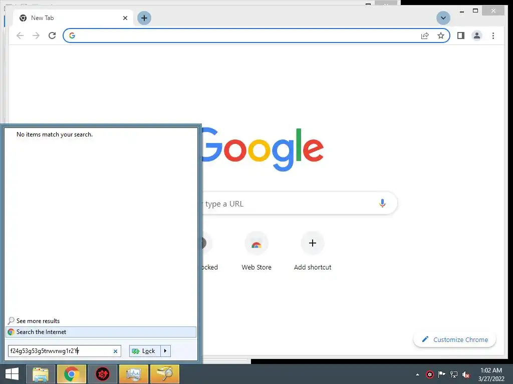Show hidden tray icons
This screenshot has height=384, width=513.
(417, 374)
